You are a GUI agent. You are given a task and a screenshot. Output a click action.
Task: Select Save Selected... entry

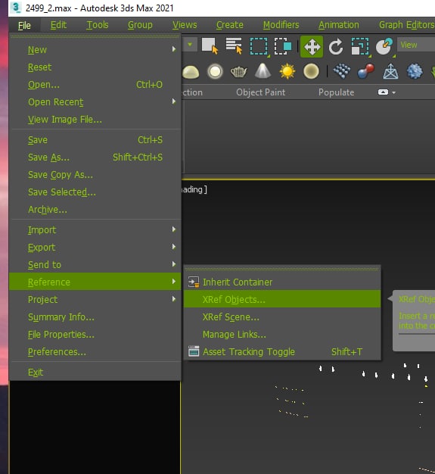tap(95, 192)
